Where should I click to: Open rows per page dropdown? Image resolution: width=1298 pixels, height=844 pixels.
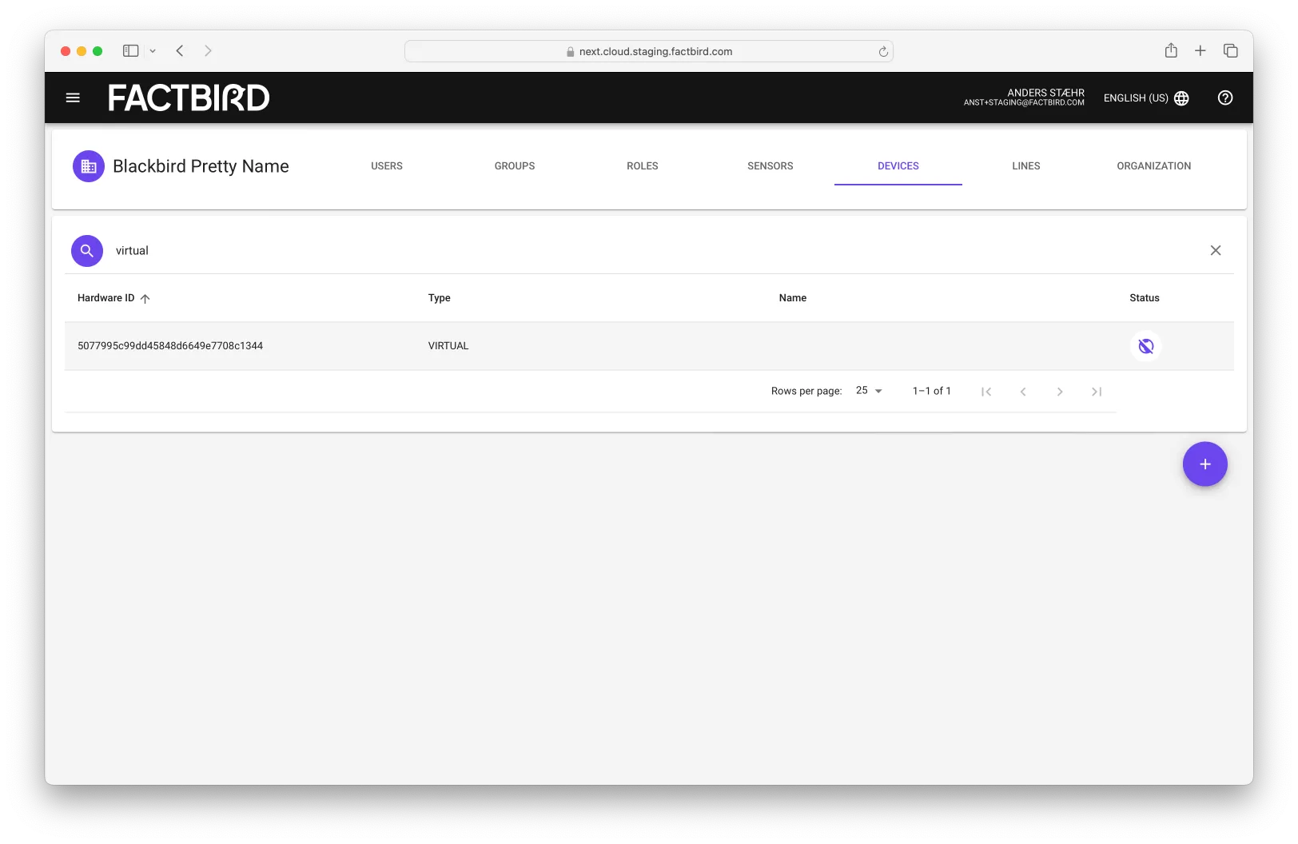pyautogui.click(x=869, y=391)
